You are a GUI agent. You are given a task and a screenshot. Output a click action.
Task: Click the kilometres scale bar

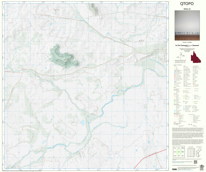[x=187, y=45]
